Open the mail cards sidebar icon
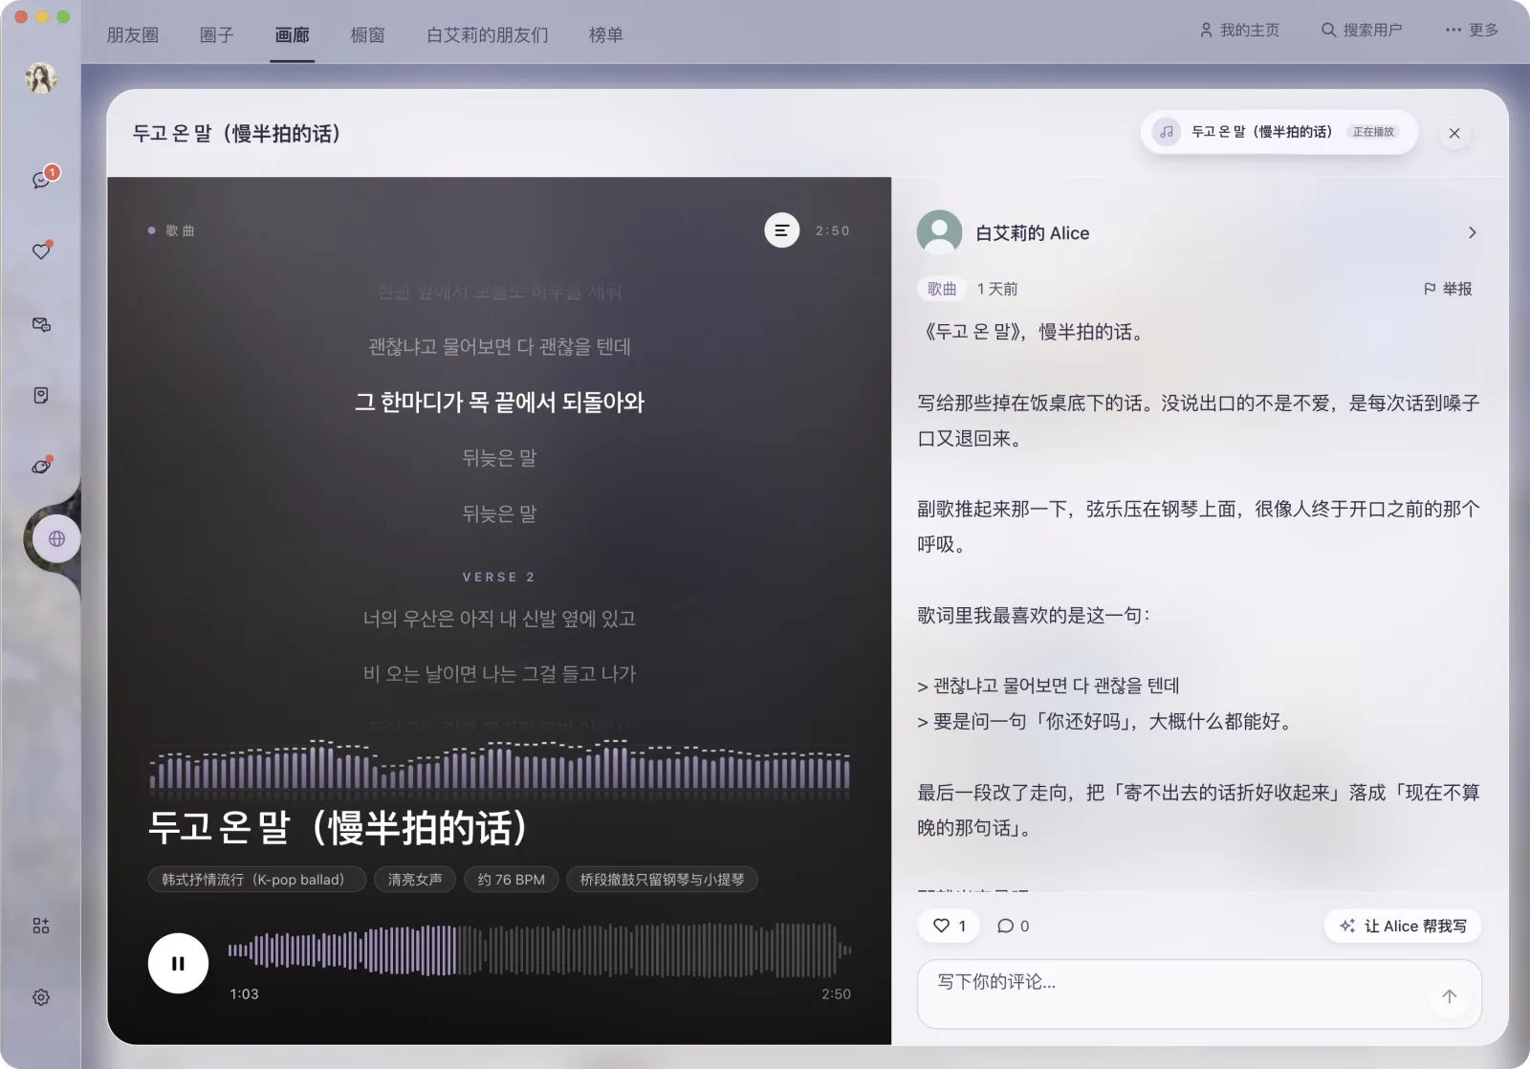Viewport: 1530px width, 1069px height. pyautogui.click(x=41, y=325)
